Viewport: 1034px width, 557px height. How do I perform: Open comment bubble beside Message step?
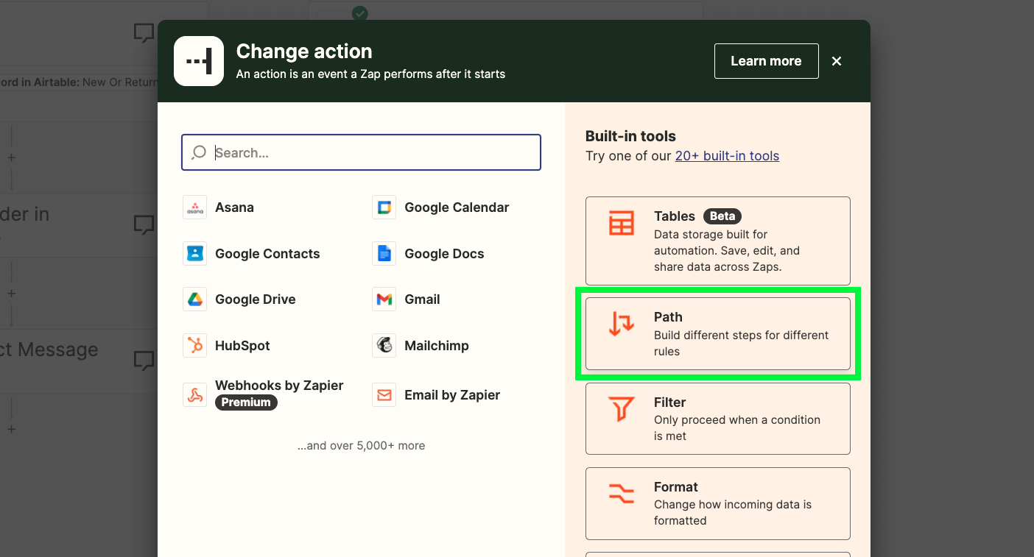tap(144, 361)
